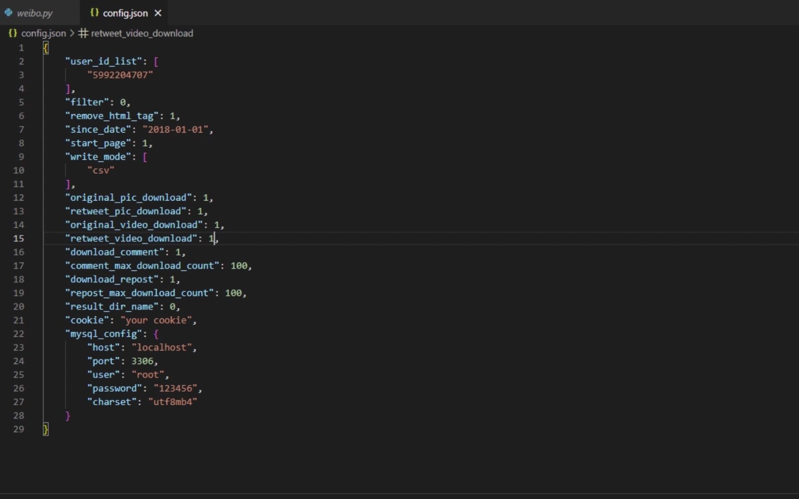Select the config.json editor tab
Screen dimensions: 799x499
pos(125,13)
